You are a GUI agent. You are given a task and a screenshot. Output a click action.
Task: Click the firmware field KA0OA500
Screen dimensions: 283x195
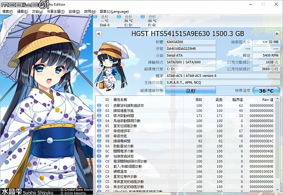click(191, 42)
